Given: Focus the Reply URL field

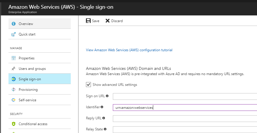Looking at the screenshot, I should click(x=185, y=118).
